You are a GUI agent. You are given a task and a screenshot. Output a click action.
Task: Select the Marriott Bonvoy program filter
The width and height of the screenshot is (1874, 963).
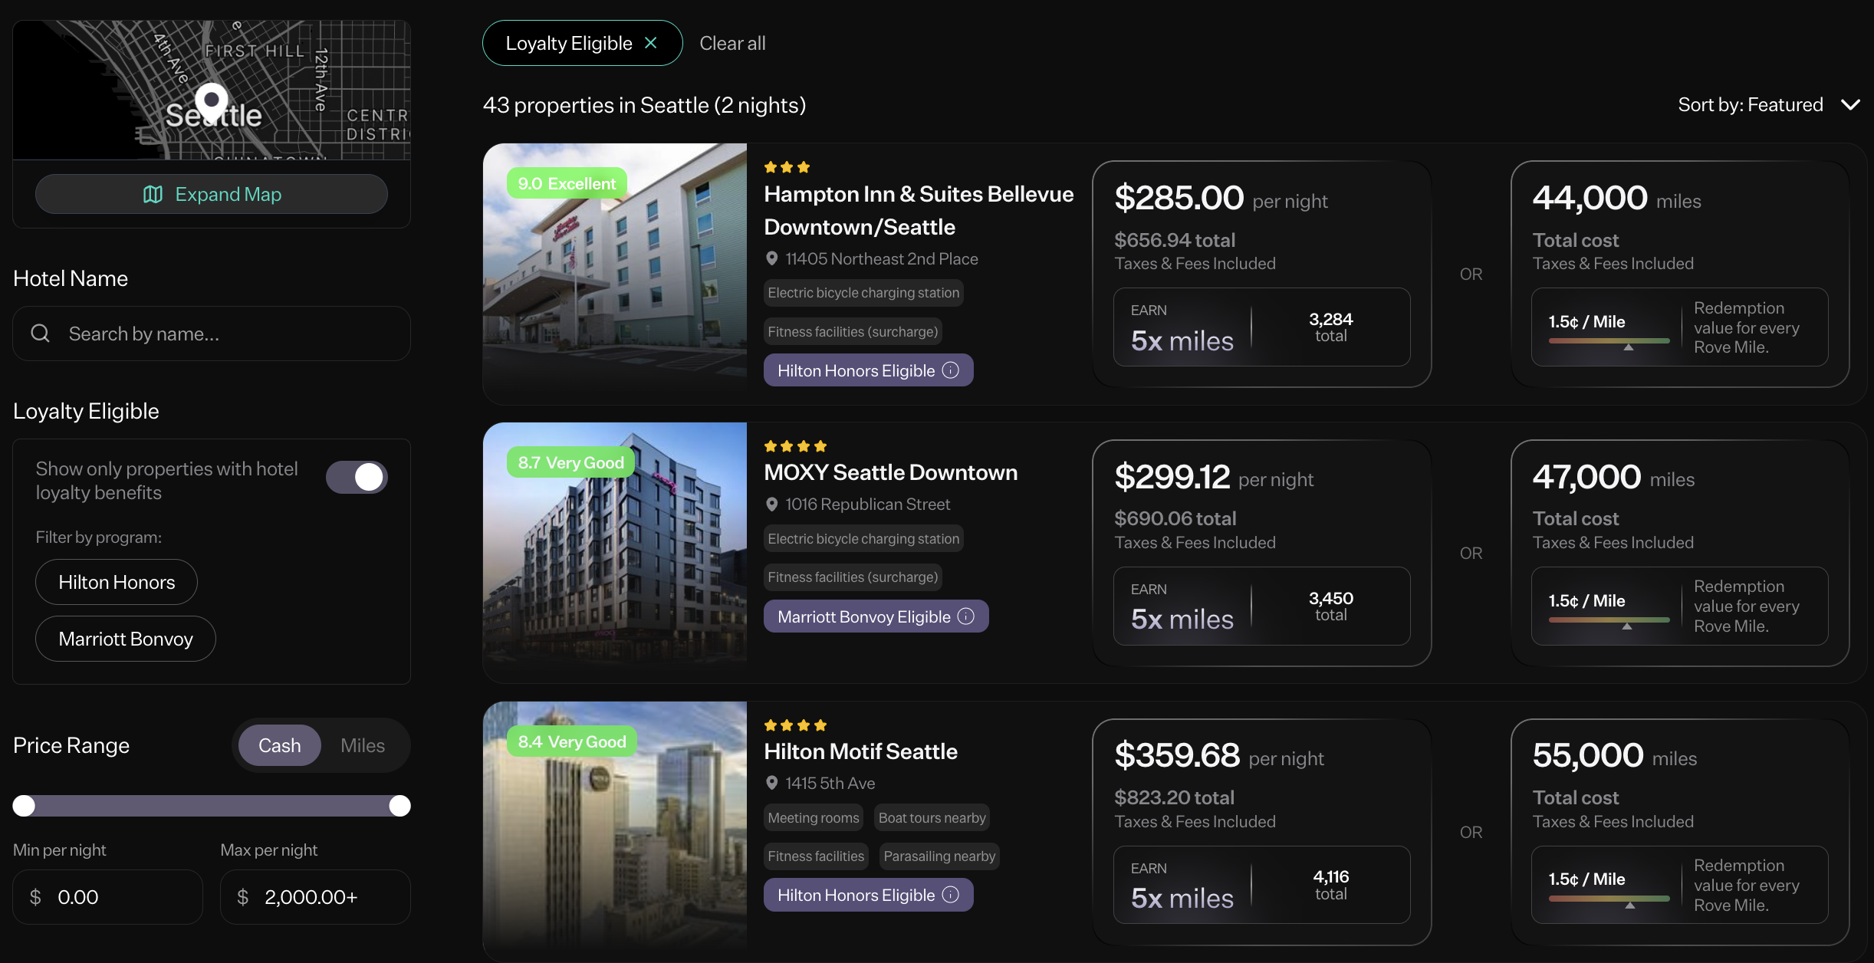[125, 639]
